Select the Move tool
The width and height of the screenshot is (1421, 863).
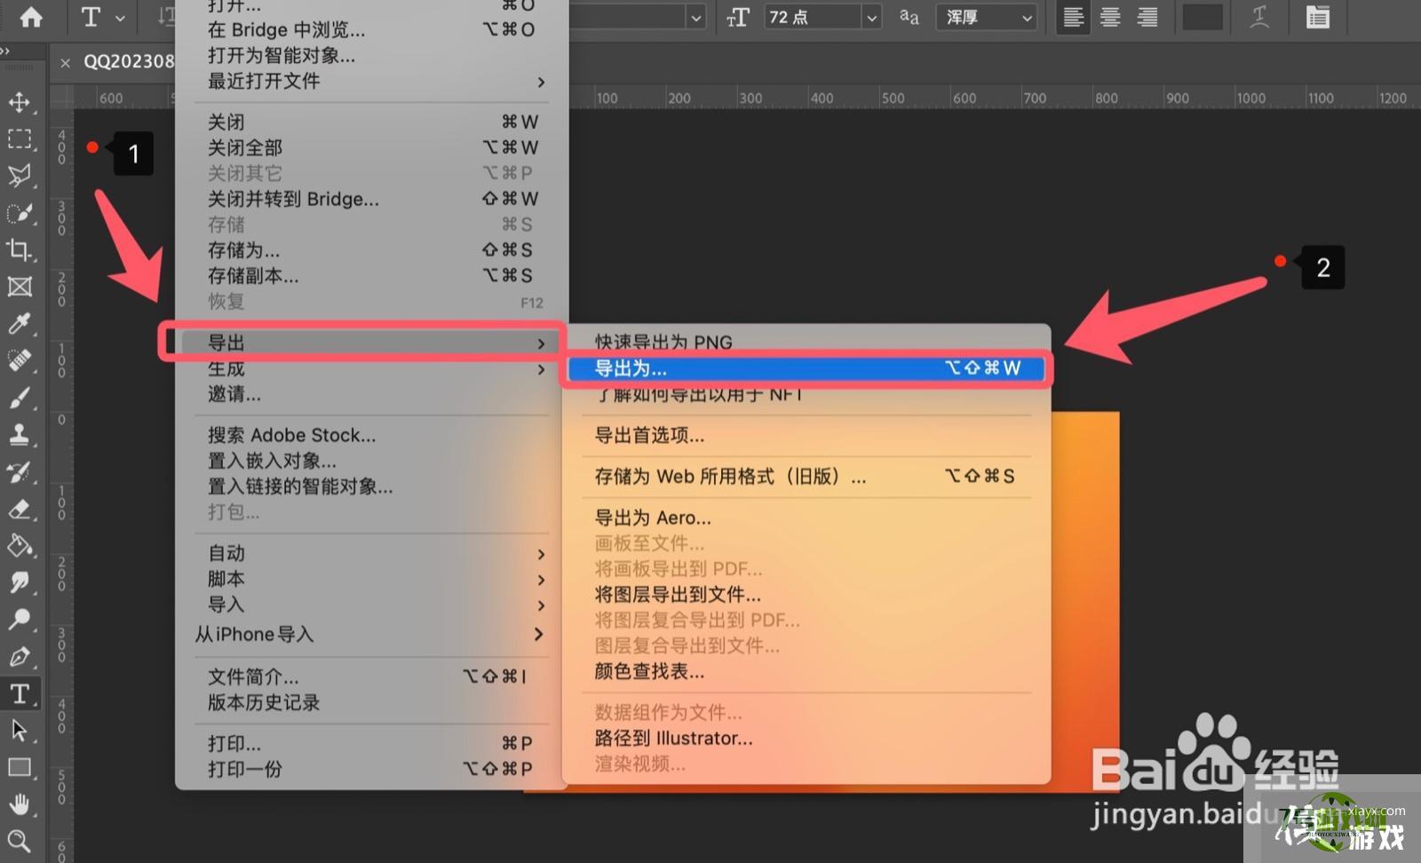tap(20, 102)
